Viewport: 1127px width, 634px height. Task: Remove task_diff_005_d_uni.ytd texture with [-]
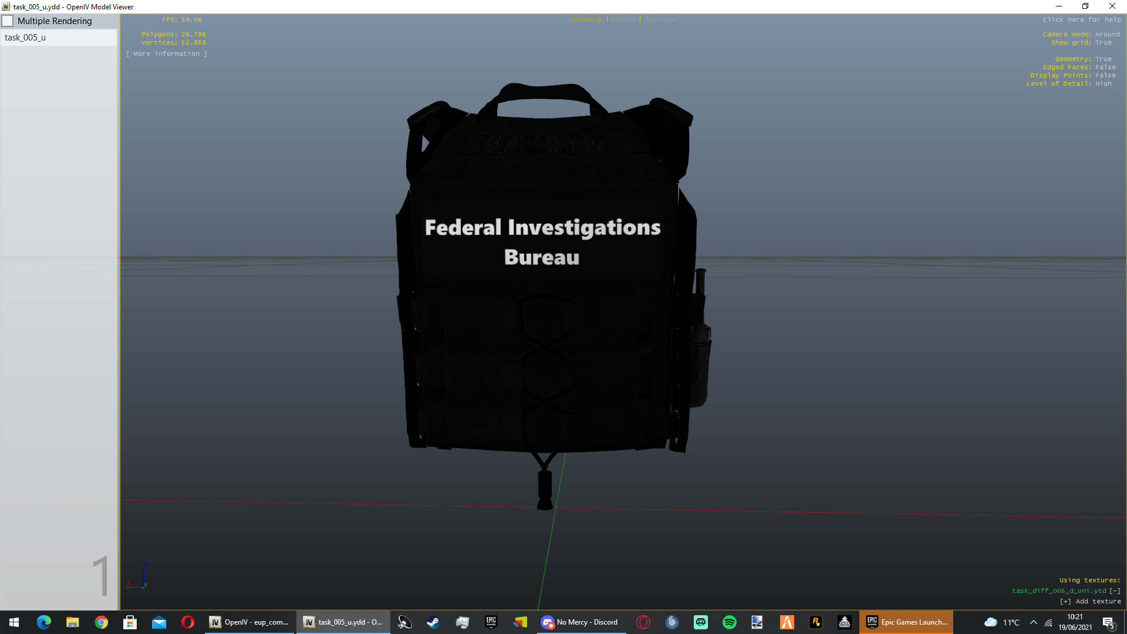pyautogui.click(x=1115, y=591)
